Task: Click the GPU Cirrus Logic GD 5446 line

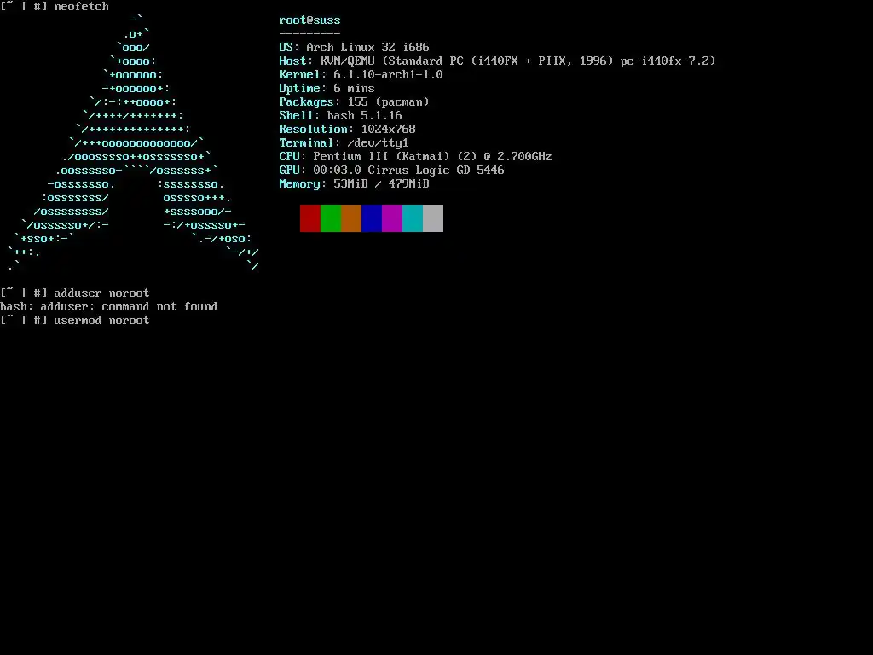Action: tap(391, 170)
